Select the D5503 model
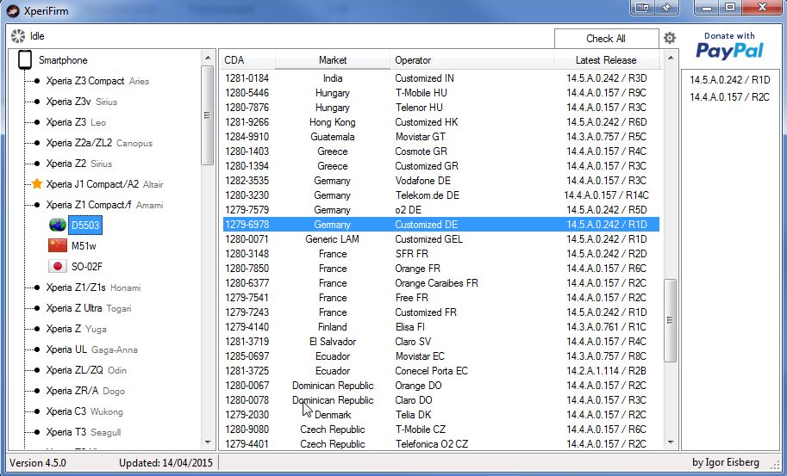 coord(85,225)
